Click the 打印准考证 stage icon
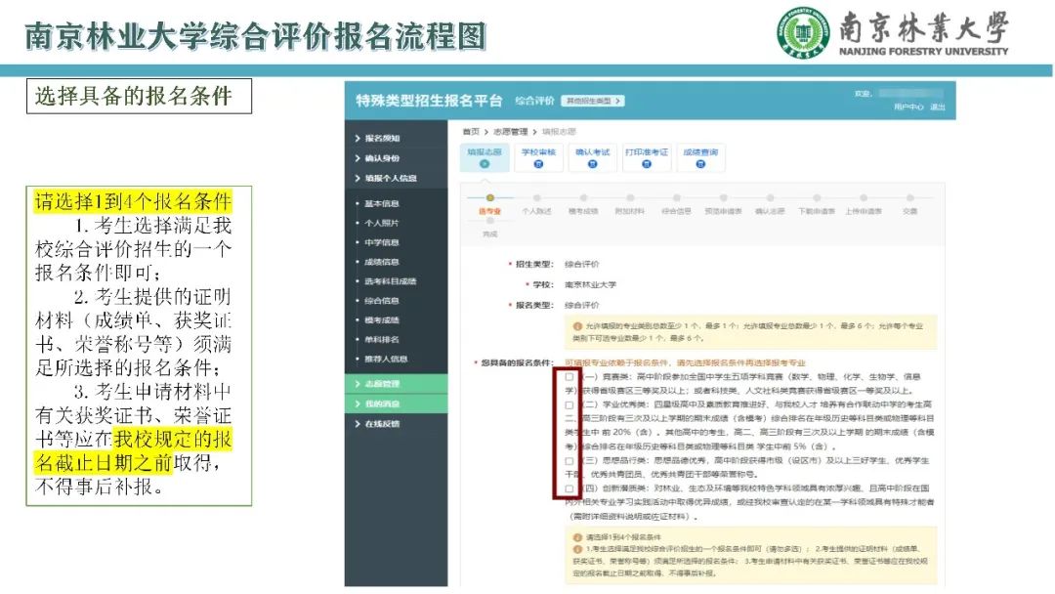 coord(646,164)
